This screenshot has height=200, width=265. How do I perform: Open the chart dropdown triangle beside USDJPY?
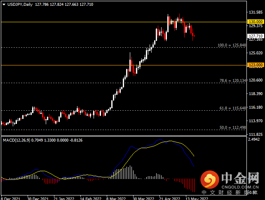click(4, 5)
